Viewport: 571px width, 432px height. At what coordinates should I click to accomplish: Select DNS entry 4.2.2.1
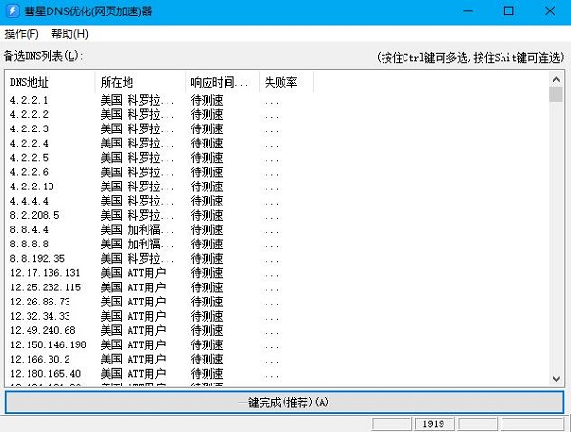(x=28, y=100)
